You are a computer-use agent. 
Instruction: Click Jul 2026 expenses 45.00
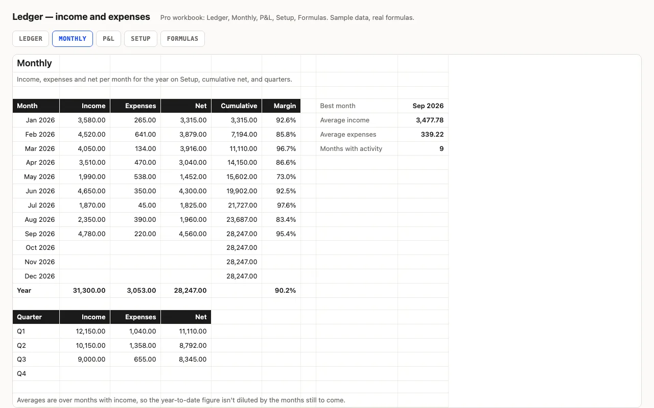point(135,205)
